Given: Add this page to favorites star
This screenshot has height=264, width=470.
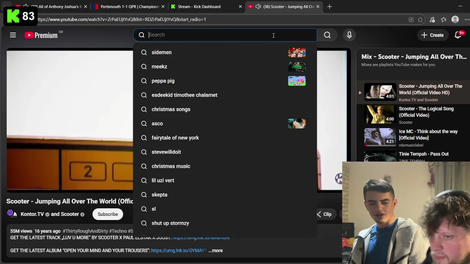Looking at the screenshot, I should tap(420, 19).
